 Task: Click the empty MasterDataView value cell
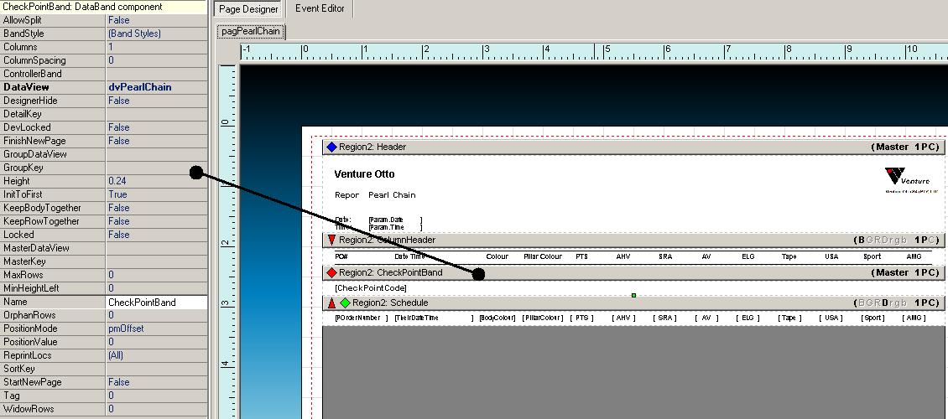[x=157, y=248]
